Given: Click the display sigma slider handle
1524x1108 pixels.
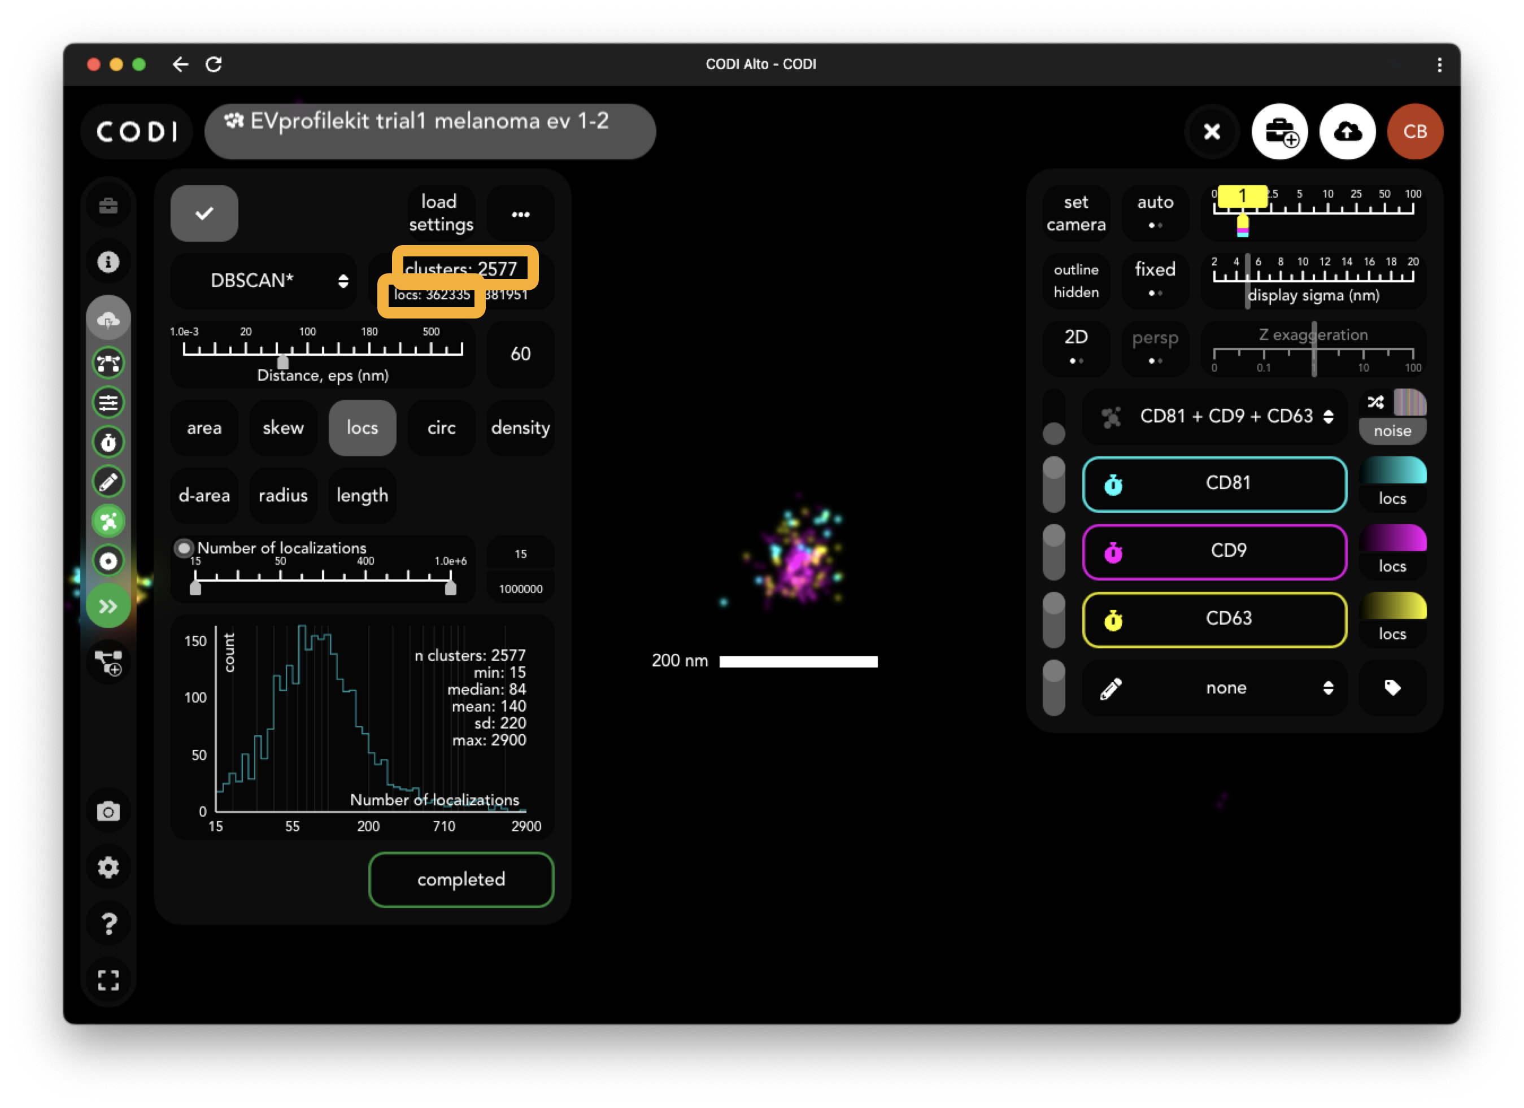Looking at the screenshot, I should 1247,281.
